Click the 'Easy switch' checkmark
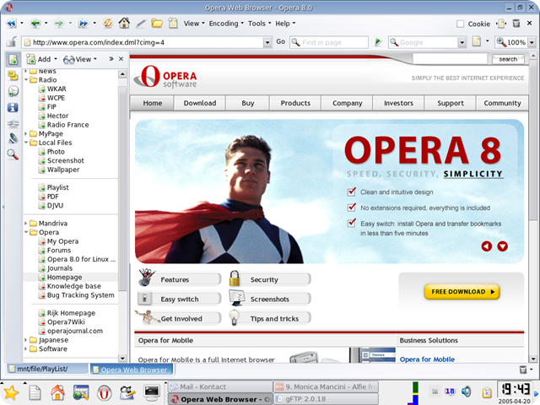 coord(351,223)
